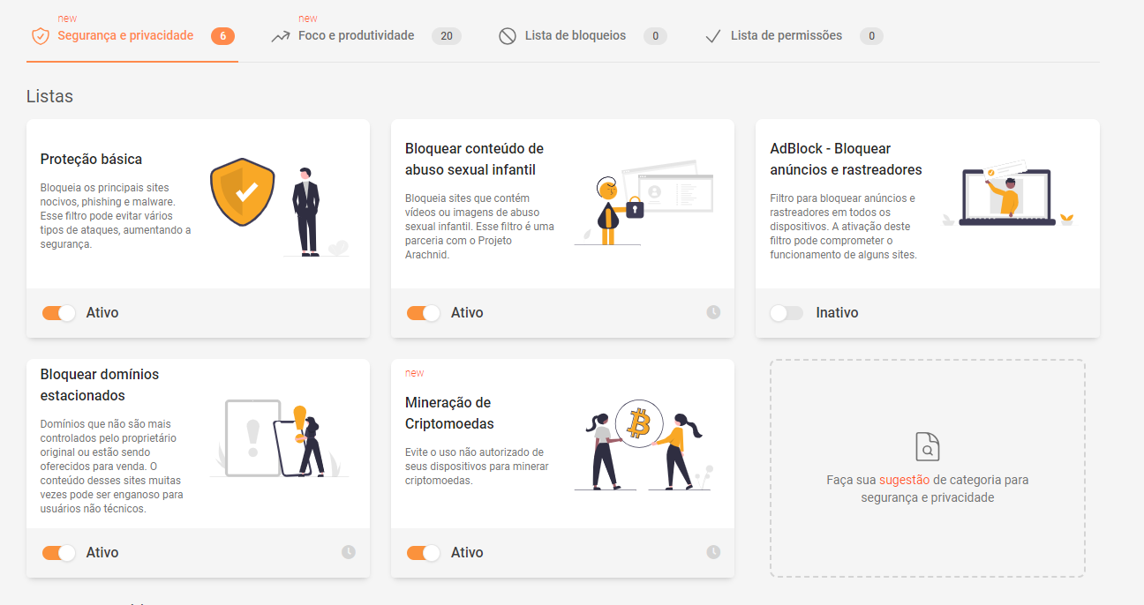
Task: Click the Ativo label under Proteção básica
Action: tap(102, 313)
